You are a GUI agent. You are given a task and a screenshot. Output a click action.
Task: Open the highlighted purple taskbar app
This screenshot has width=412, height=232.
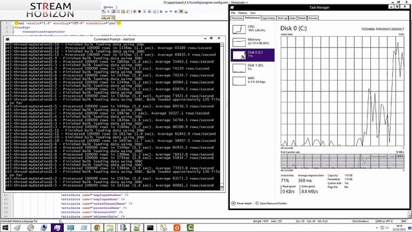click(57, 227)
